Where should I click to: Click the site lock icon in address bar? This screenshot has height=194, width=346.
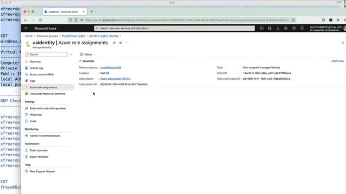pyautogui.click(x=76, y=20)
